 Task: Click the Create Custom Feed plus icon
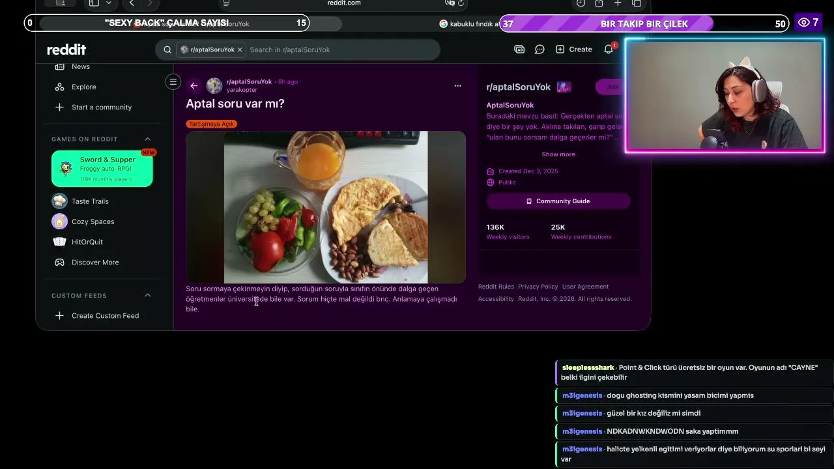[59, 315]
